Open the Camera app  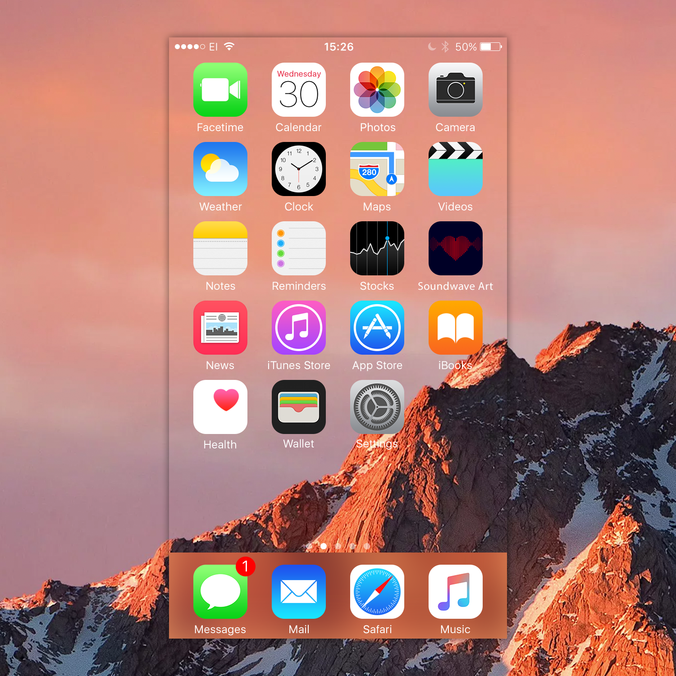click(x=456, y=90)
